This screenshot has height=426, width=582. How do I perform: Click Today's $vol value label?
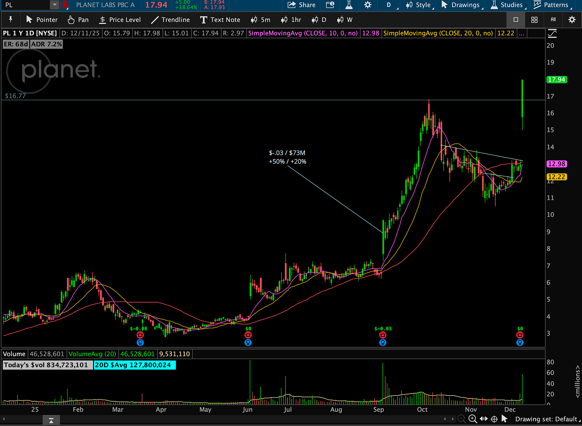[47, 365]
